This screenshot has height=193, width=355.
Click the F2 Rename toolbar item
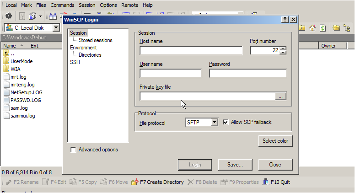click(22, 182)
